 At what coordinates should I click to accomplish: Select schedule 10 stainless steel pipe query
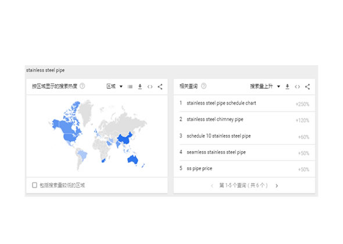244,136
